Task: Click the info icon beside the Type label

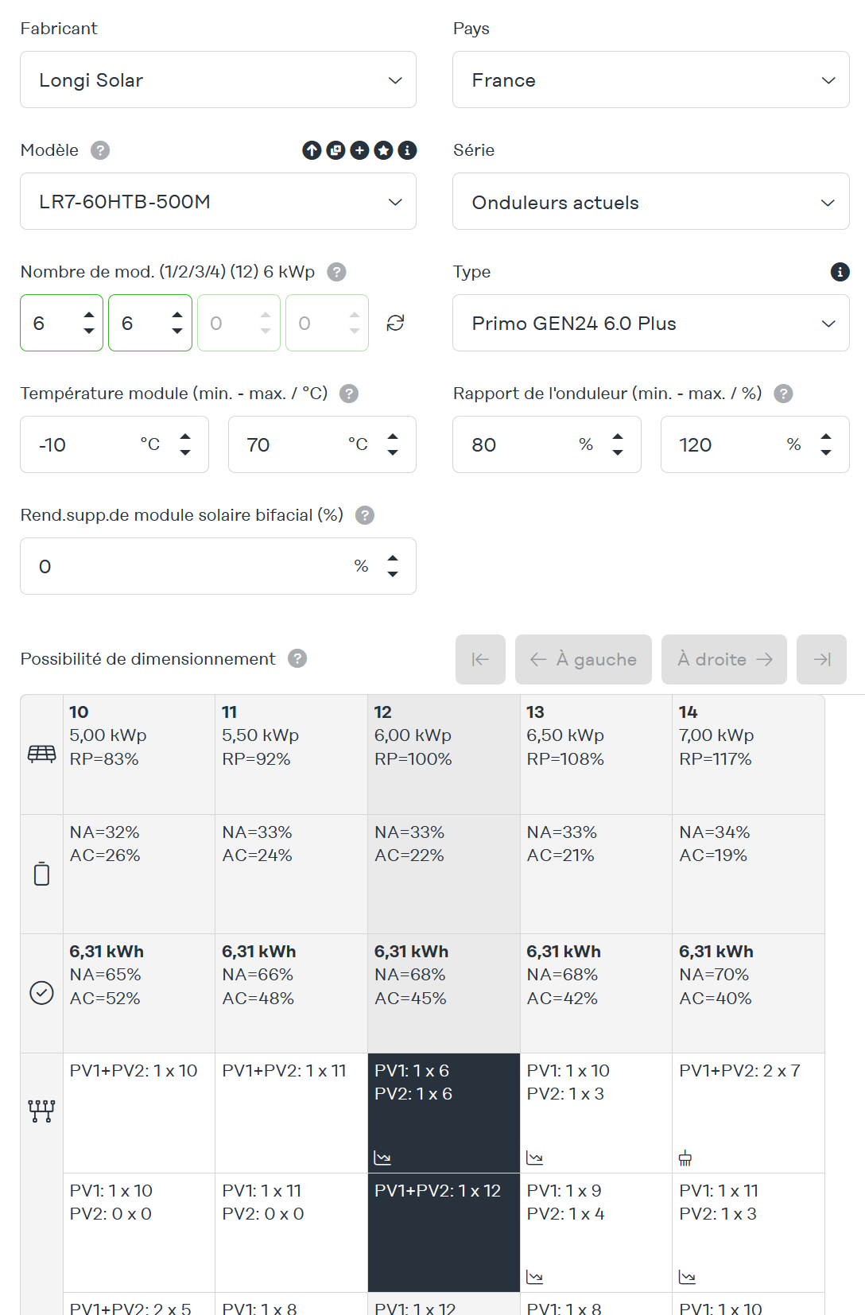Action: click(x=840, y=272)
